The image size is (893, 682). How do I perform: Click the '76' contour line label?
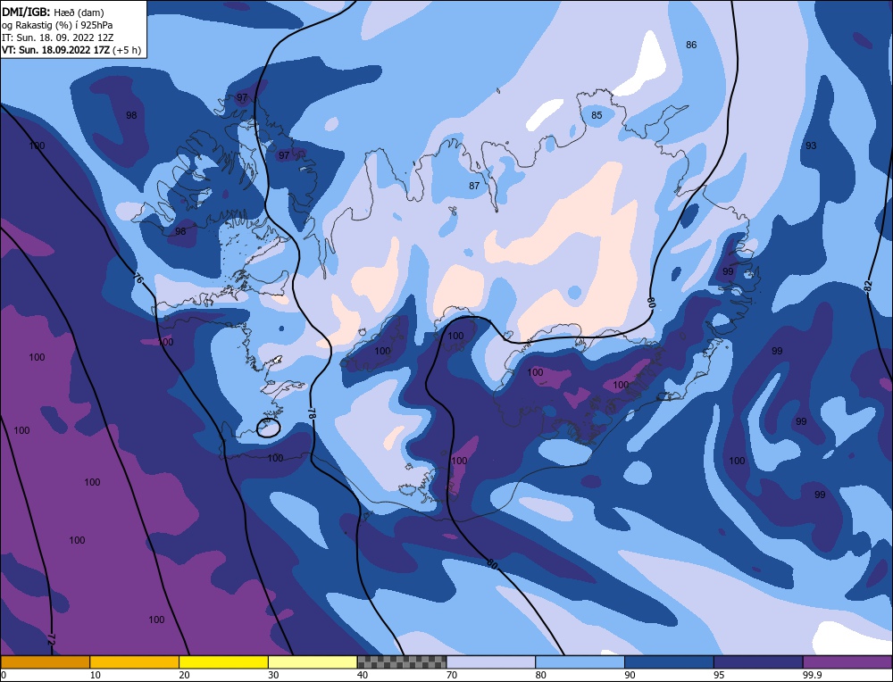tap(138, 279)
